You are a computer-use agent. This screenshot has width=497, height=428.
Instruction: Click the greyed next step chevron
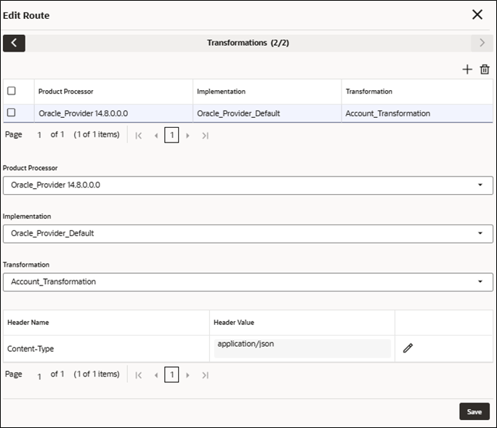pos(482,43)
